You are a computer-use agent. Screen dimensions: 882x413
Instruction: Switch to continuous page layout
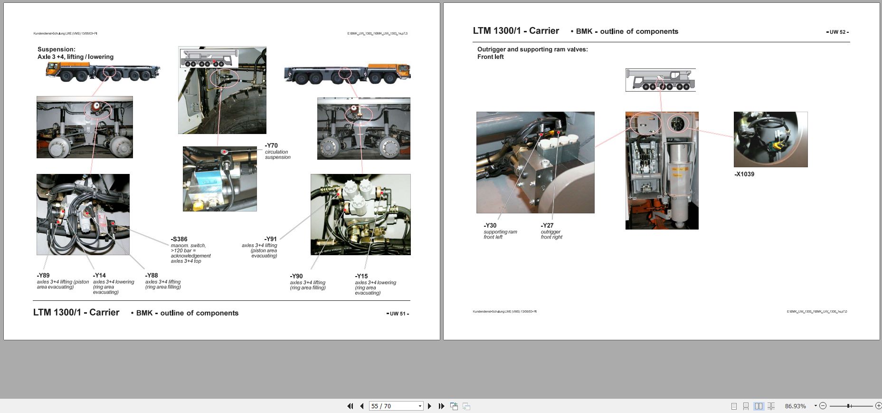[x=746, y=406]
